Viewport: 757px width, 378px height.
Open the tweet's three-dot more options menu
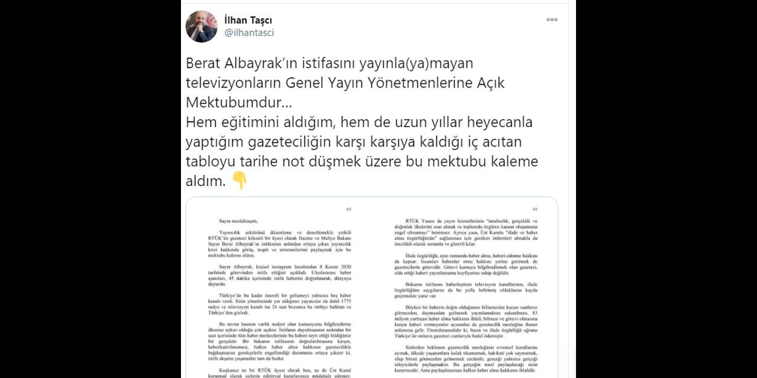click(552, 19)
